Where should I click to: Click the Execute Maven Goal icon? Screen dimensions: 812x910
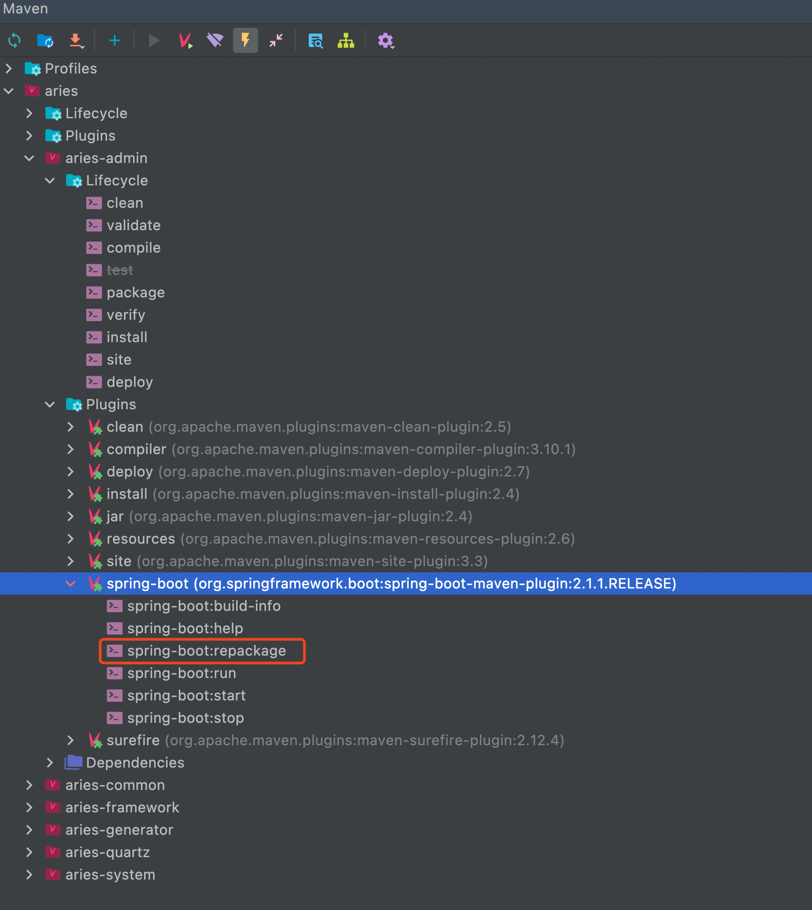coord(186,41)
